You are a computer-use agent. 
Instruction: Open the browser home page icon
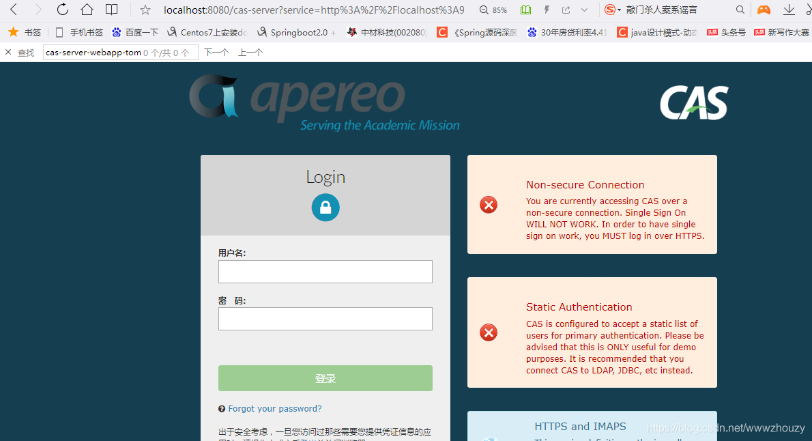click(x=87, y=10)
